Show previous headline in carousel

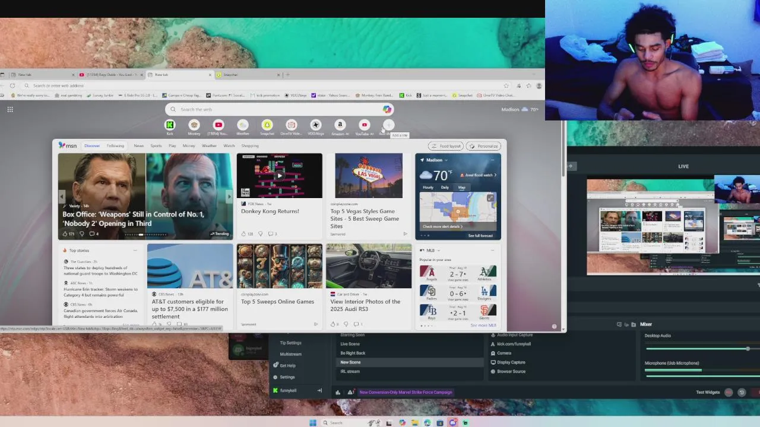(62, 196)
